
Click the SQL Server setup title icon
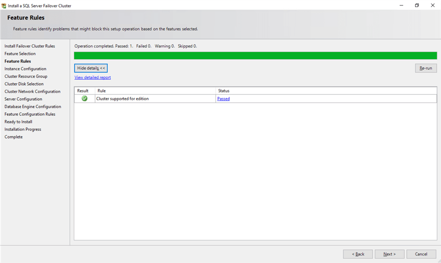tap(3, 5)
